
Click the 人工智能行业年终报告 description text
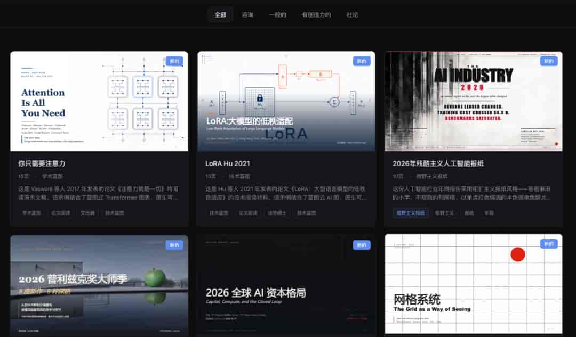[x=471, y=193]
